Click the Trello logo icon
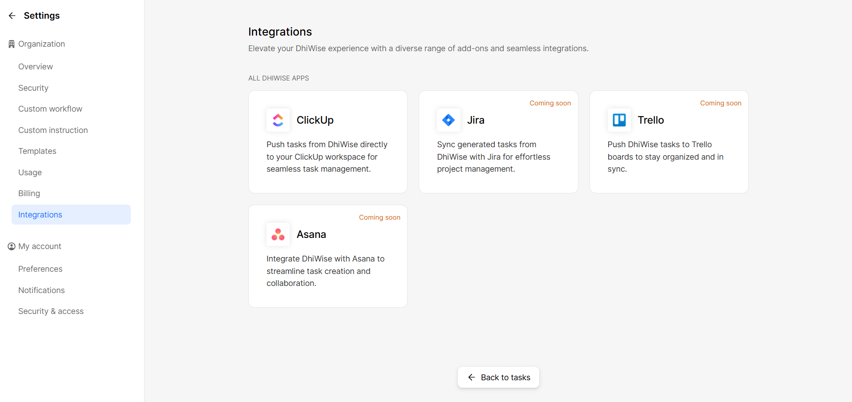 click(x=619, y=120)
